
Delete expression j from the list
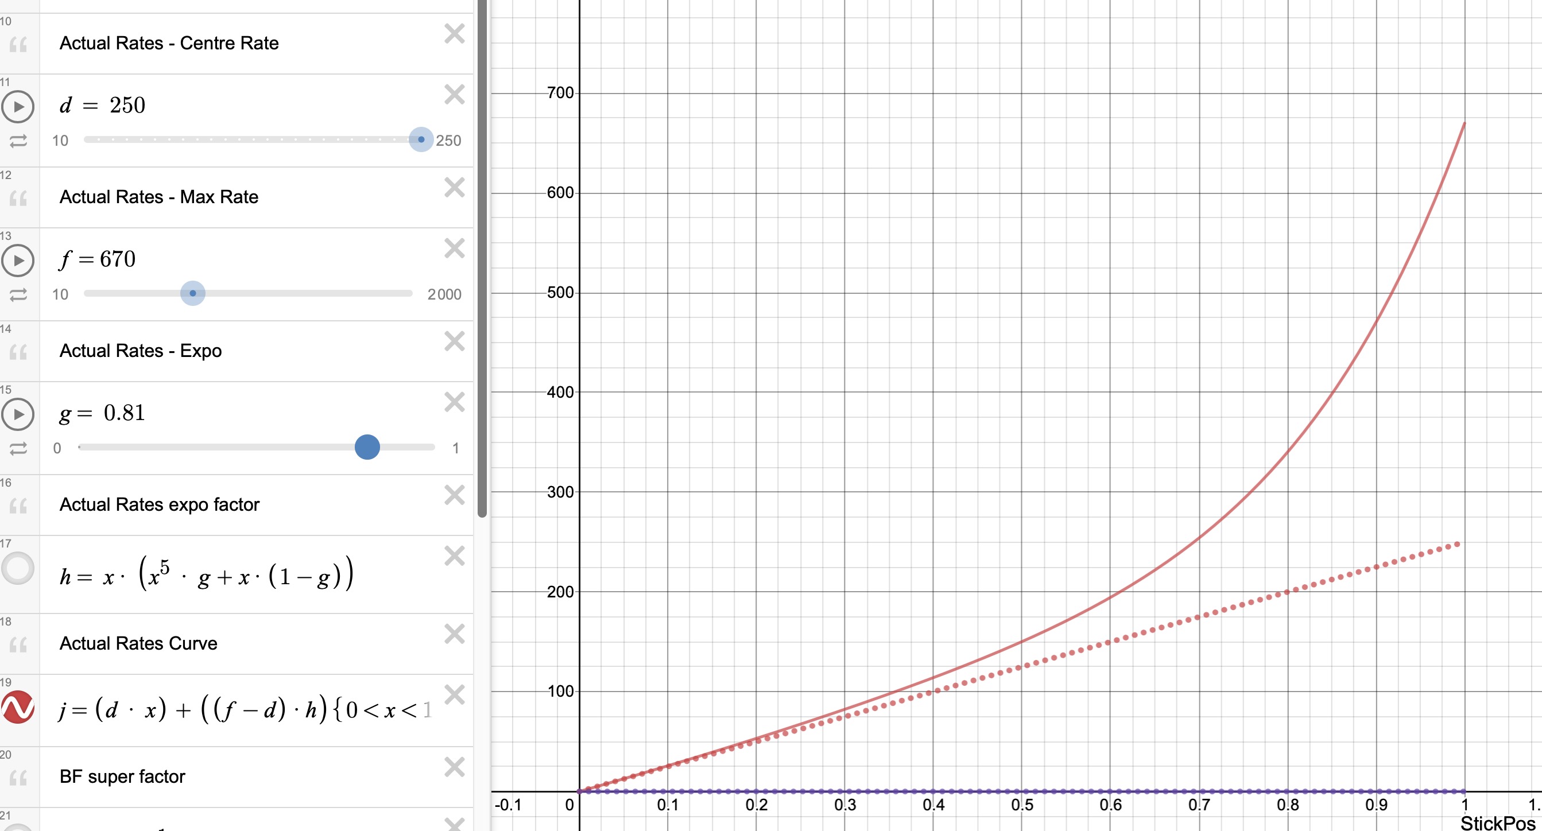click(x=455, y=695)
